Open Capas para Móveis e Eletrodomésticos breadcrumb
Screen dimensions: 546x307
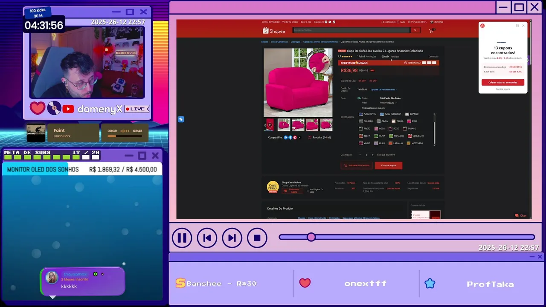point(320,42)
